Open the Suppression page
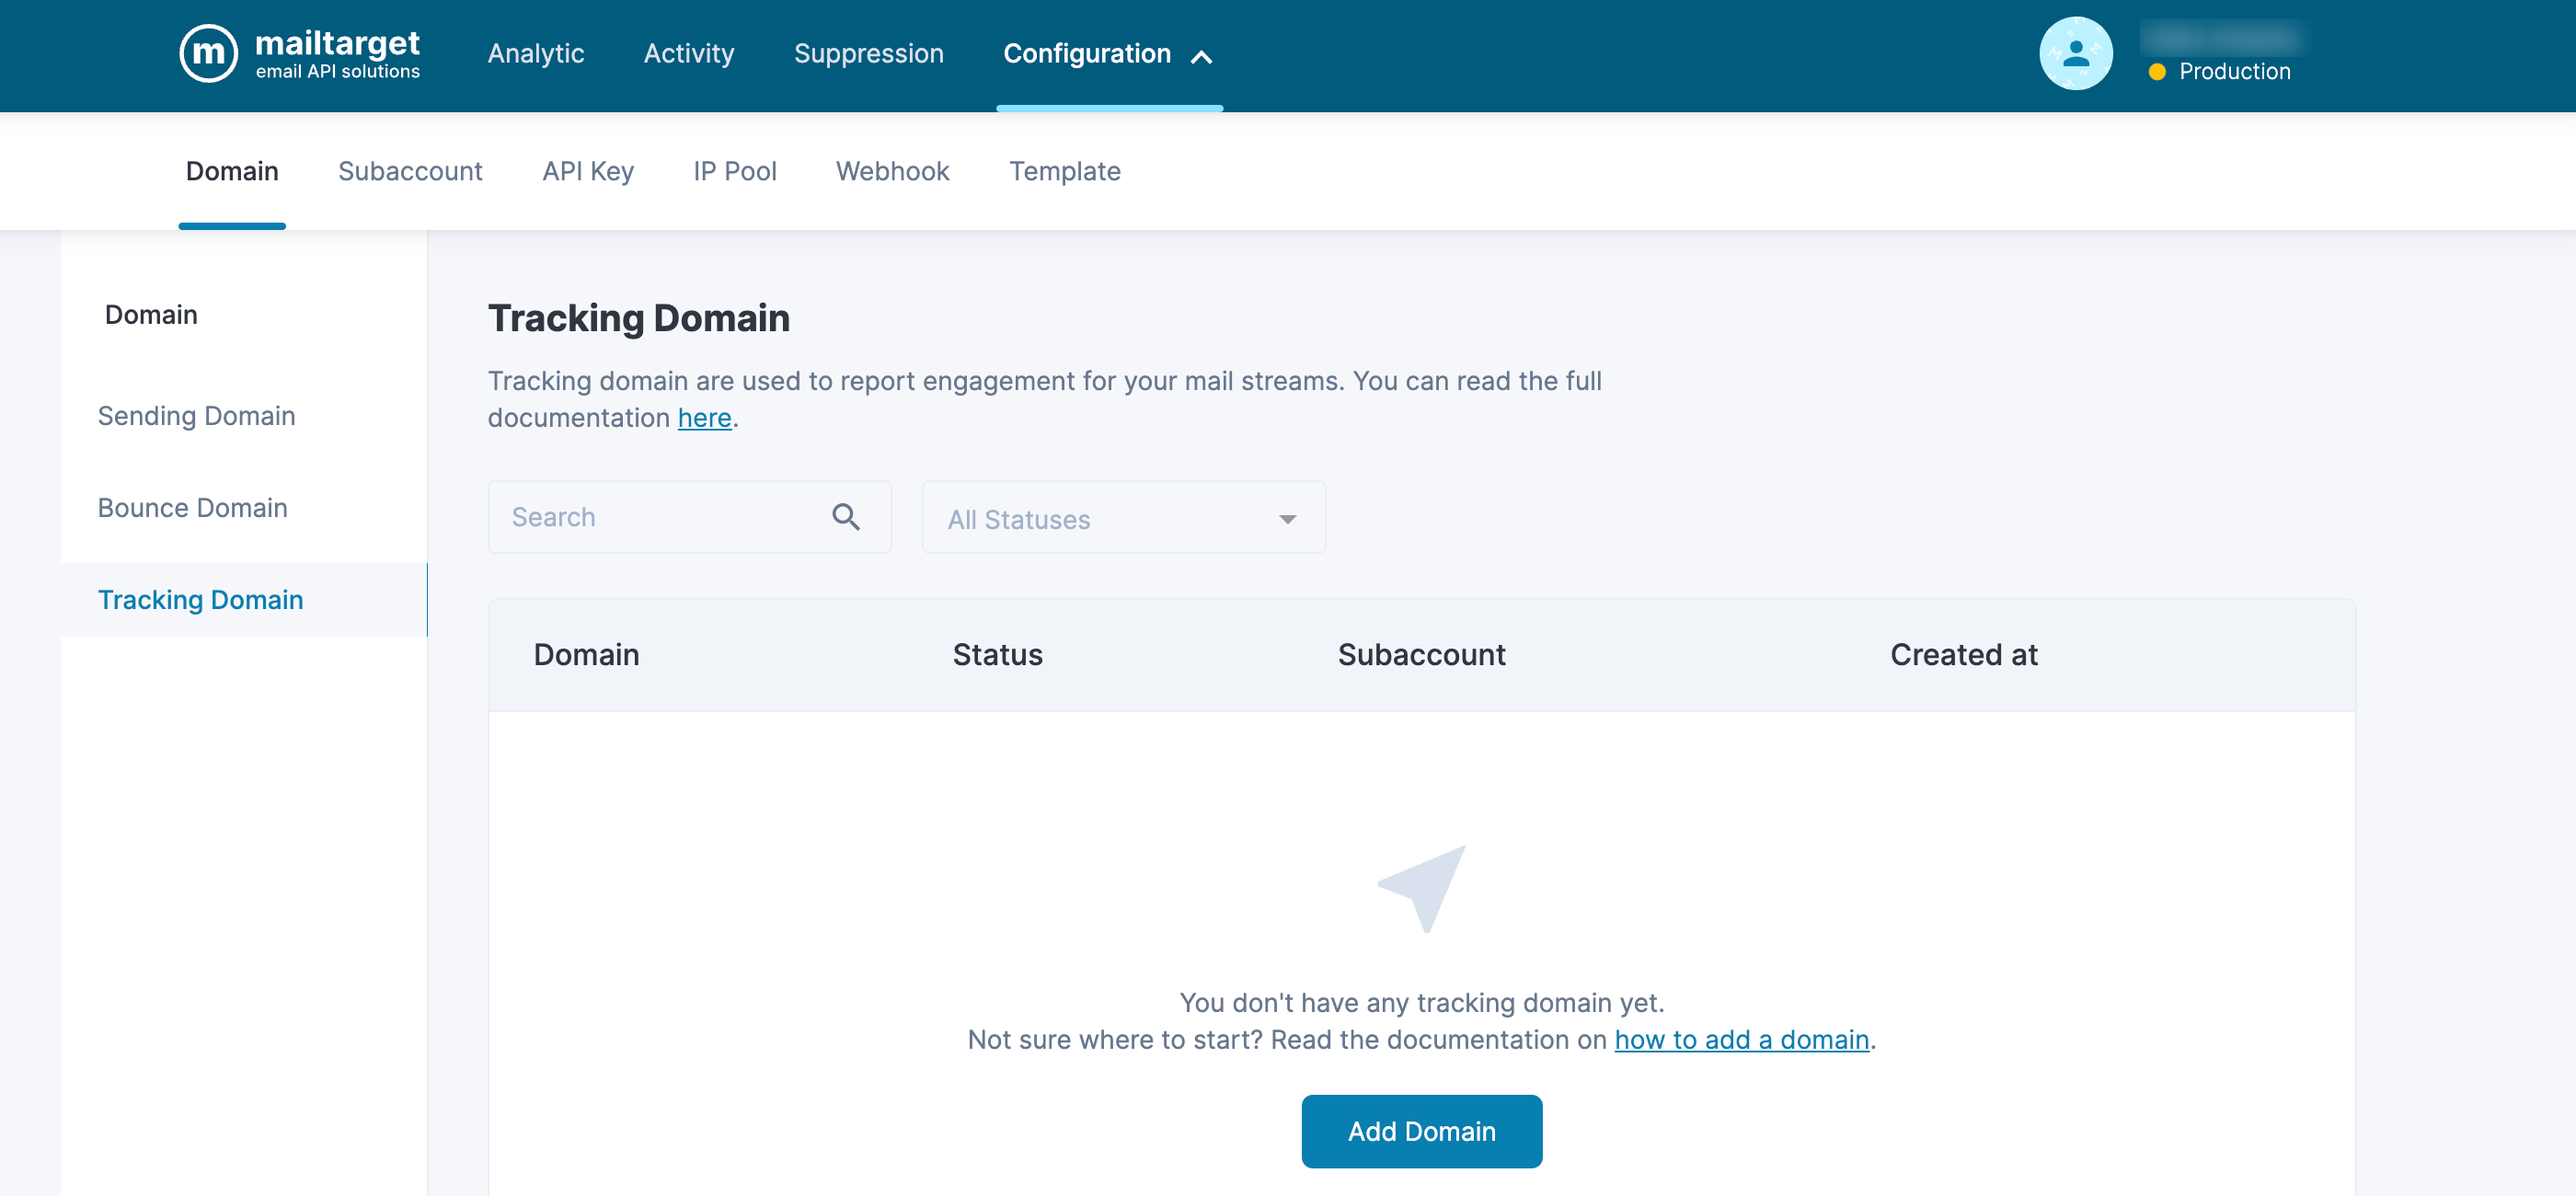 tap(868, 54)
